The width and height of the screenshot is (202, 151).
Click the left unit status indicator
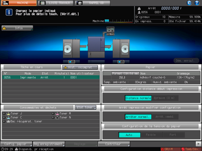point(72,62)
